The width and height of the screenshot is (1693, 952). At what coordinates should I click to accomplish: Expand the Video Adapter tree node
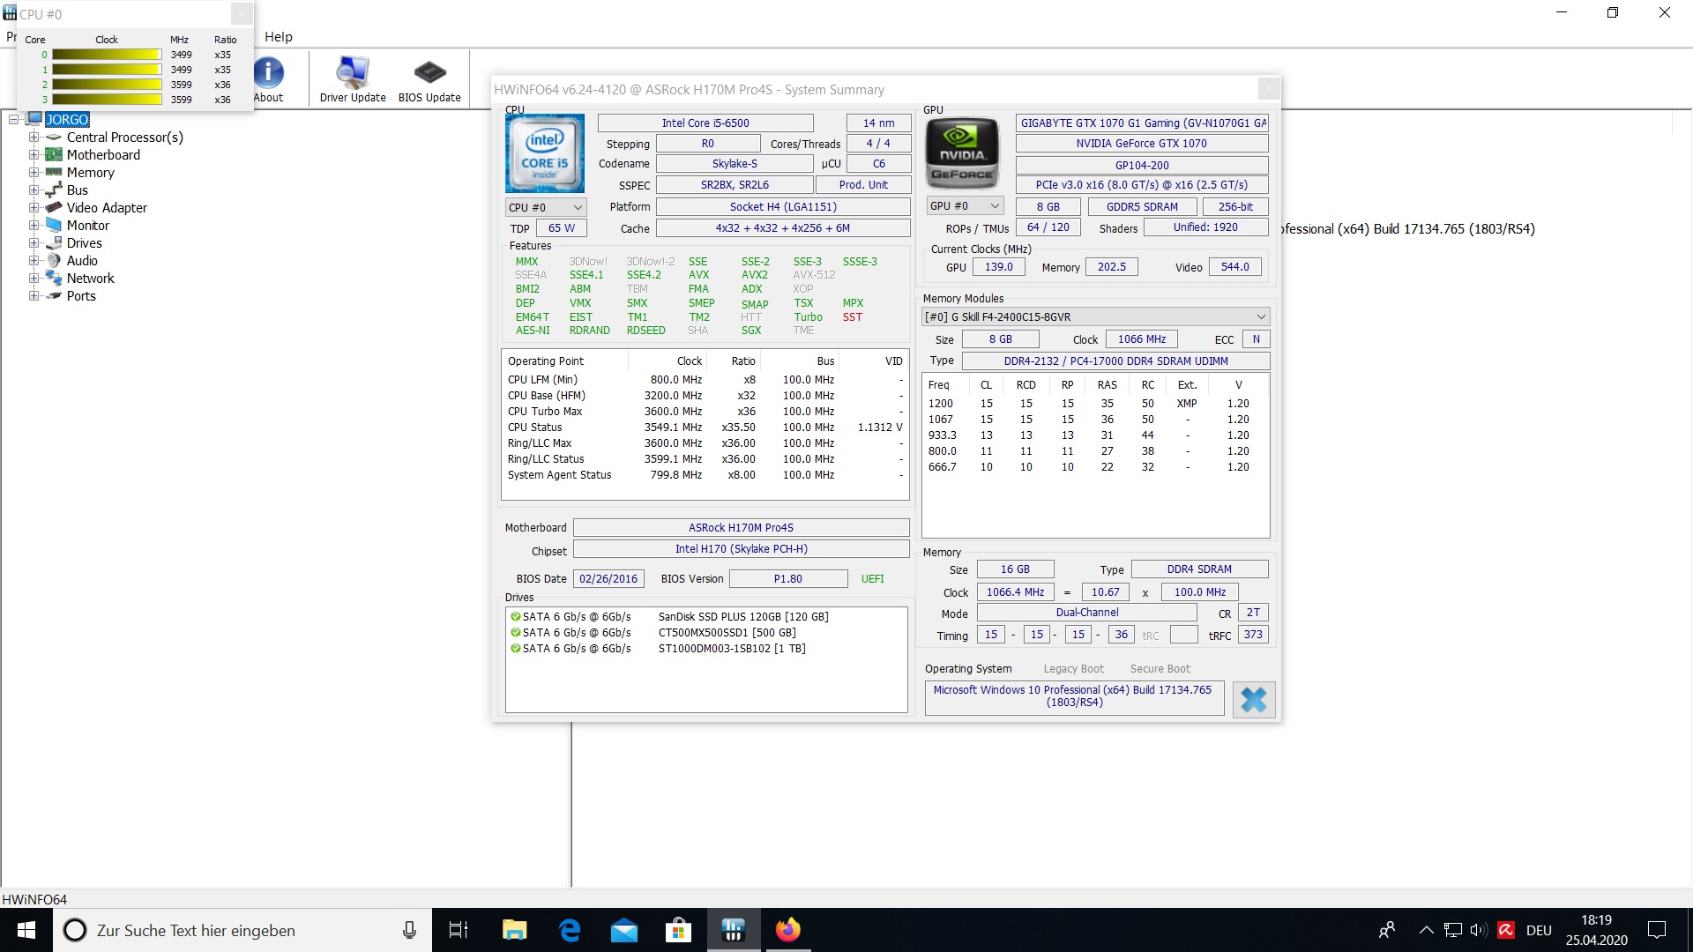point(34,207)
